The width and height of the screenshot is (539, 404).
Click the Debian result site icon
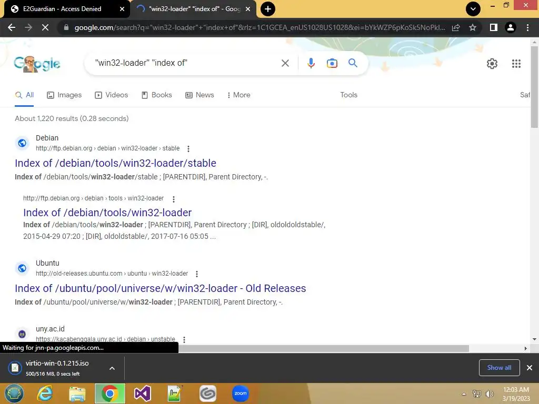coord(22,143)
